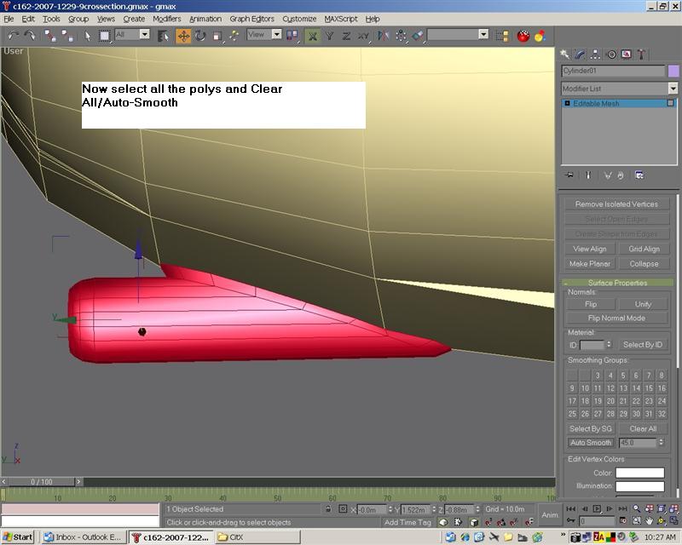Toggle Restrict to X axis constraint
The image size is (682, 545).
(312, 36)
